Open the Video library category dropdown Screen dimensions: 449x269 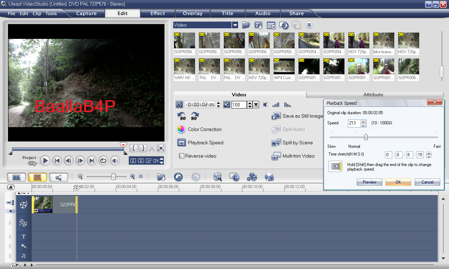[235, 25]
